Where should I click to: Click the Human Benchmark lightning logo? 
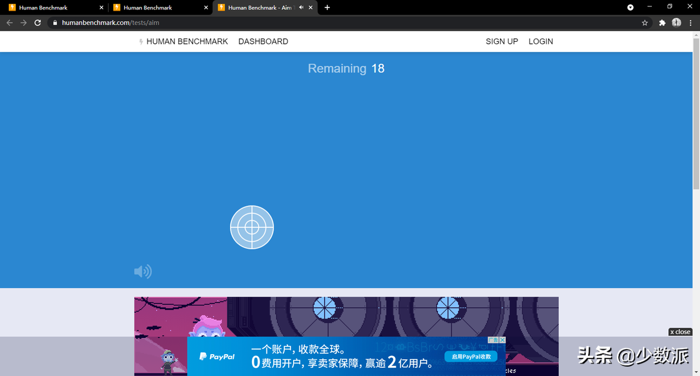141,42
